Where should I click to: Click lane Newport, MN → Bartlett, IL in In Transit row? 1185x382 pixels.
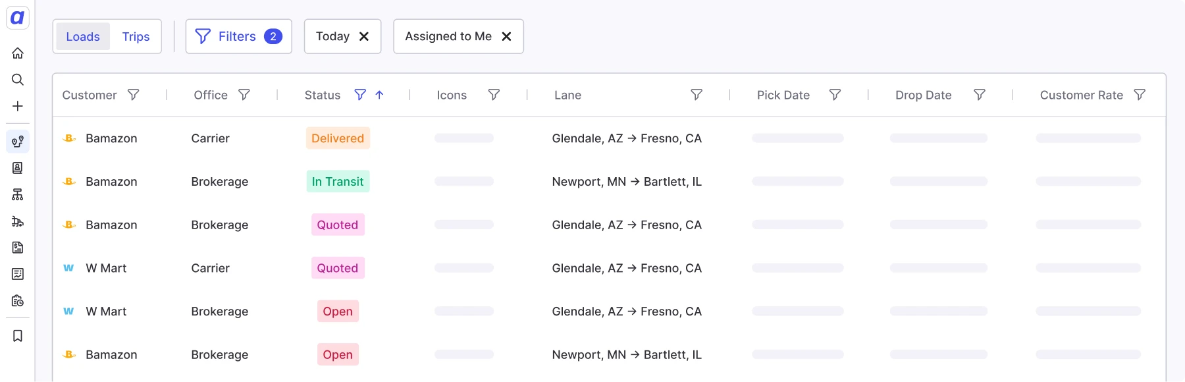pos(627,181)
